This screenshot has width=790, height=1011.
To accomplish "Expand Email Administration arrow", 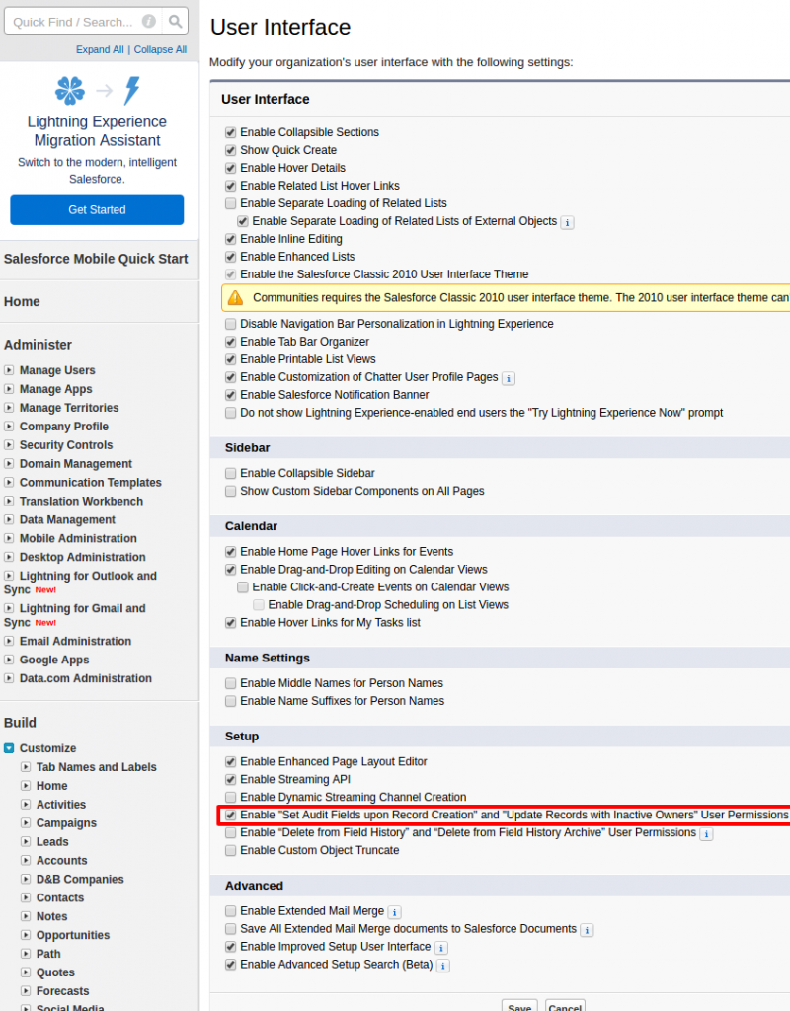I will pyautogui.click(x=9, y=641).
